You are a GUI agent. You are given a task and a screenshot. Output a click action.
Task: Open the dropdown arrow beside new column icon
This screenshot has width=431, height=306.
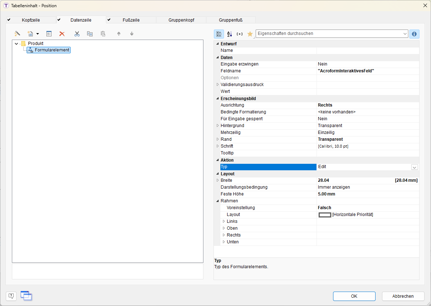(38, 34)
